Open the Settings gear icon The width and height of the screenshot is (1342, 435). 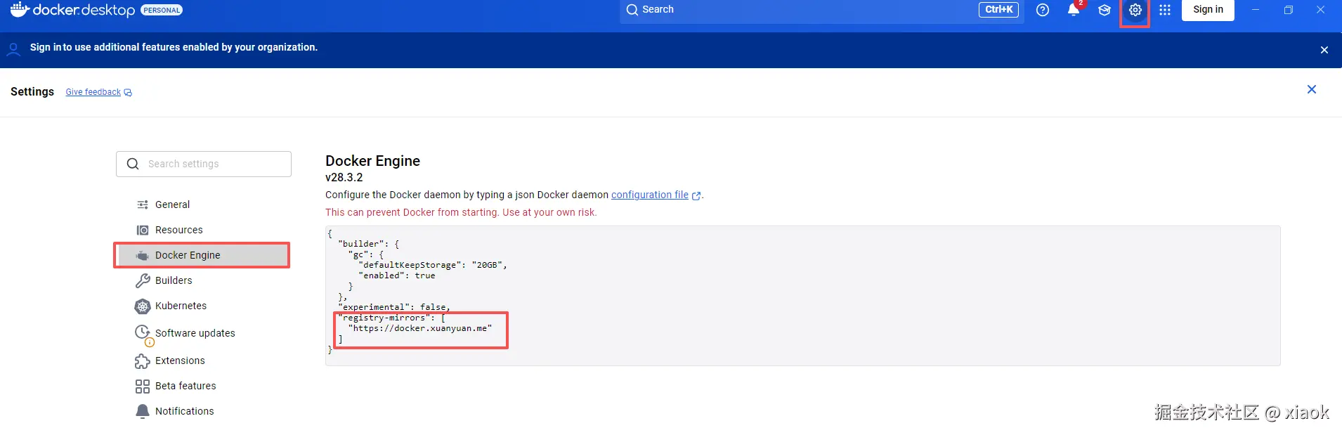pos(1135,10)
